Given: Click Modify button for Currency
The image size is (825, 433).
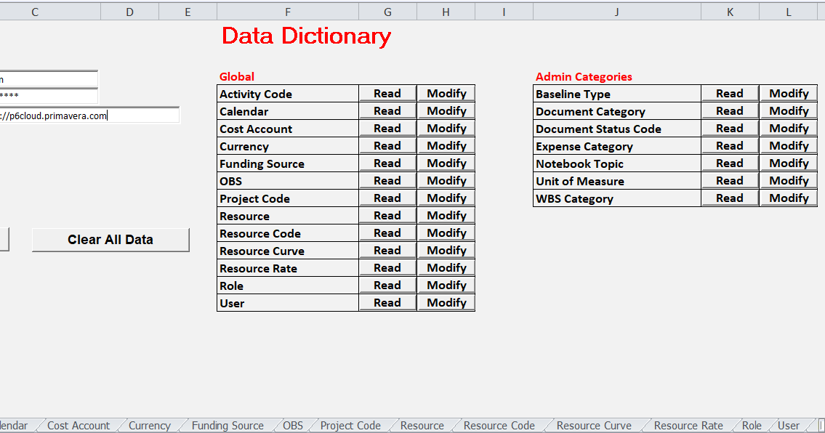Looking at the screenshot, I should click(x=446, y=145).
